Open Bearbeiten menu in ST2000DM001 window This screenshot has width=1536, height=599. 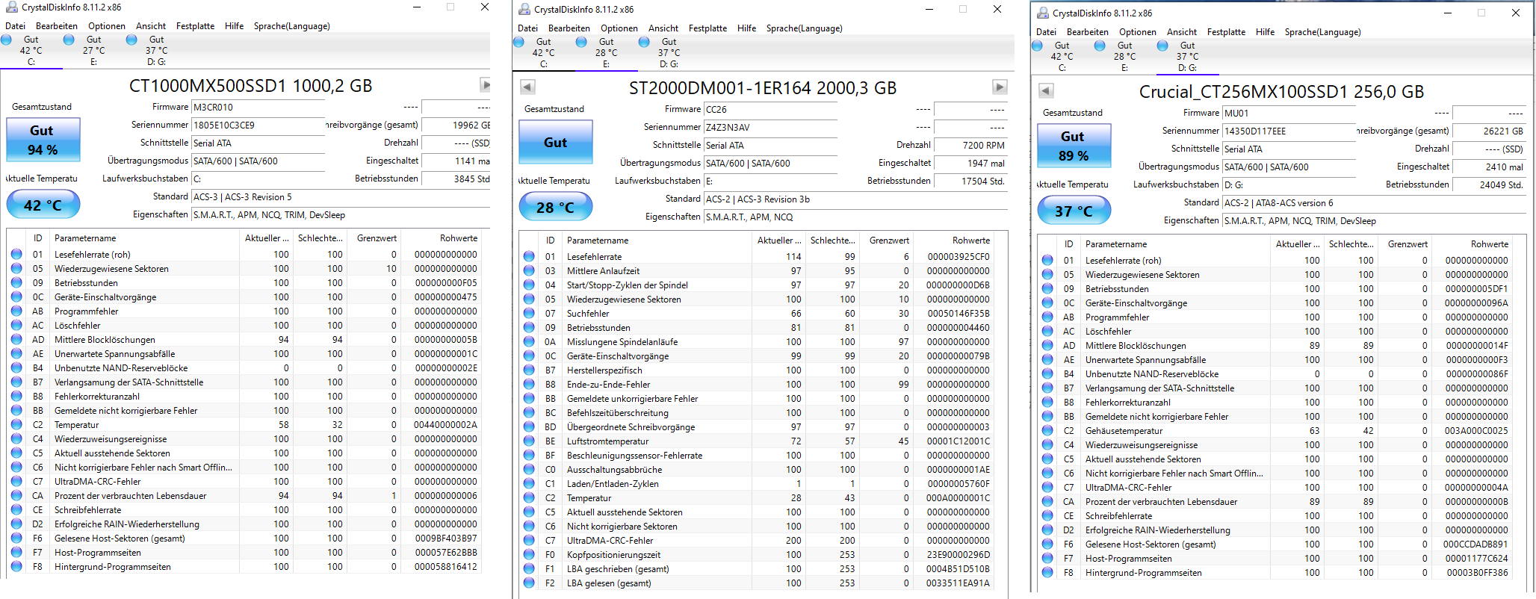[x=569, y=28]
